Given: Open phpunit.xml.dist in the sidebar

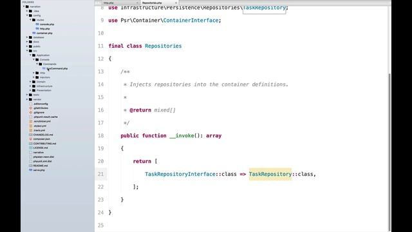Looking at the screenshot, I should pyautogui.click(x=42, y=161).
